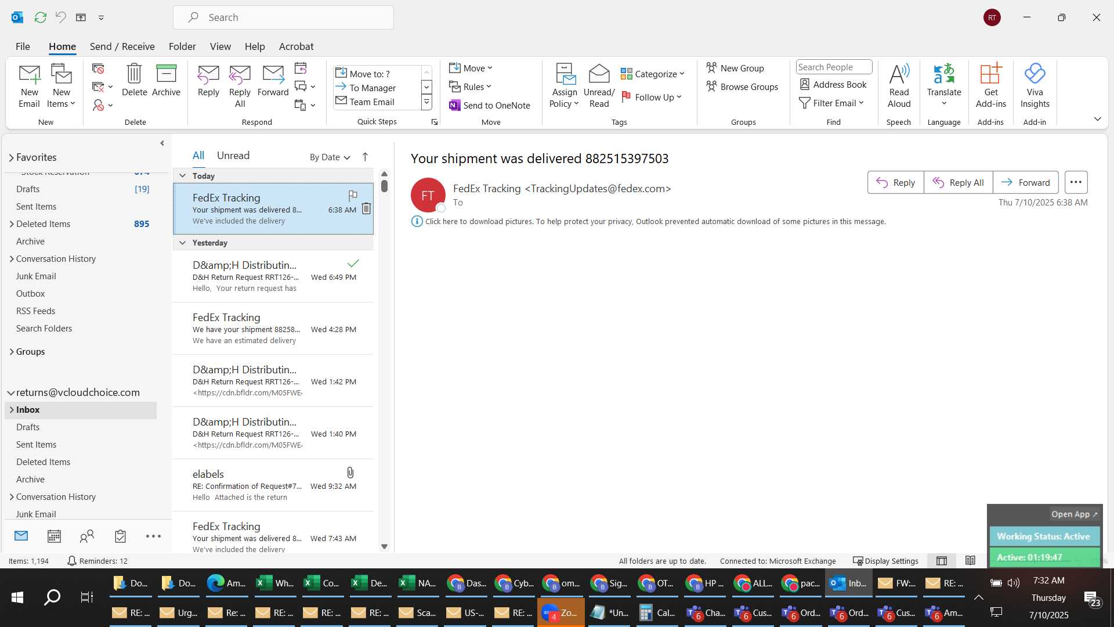
Task: Click Open App in working status widget
Action: tap(1074, 514)
